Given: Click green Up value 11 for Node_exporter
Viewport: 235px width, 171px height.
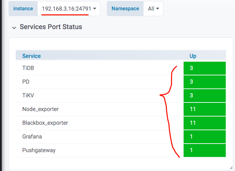Looking at the screenshot, I should pyautogui.click(x=205, y=109).
